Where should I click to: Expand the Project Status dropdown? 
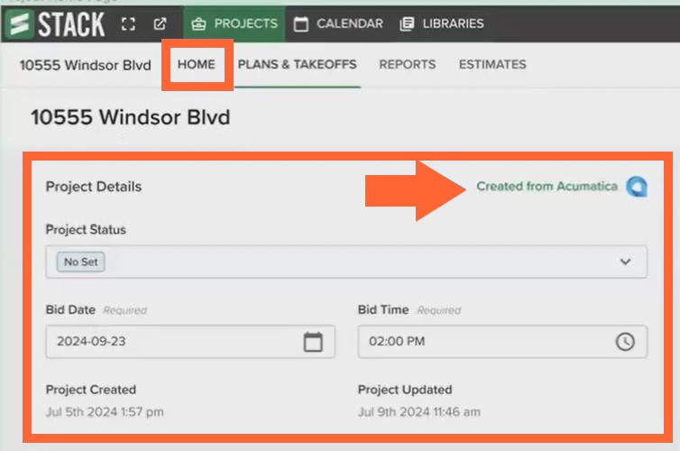coord(346,262)
